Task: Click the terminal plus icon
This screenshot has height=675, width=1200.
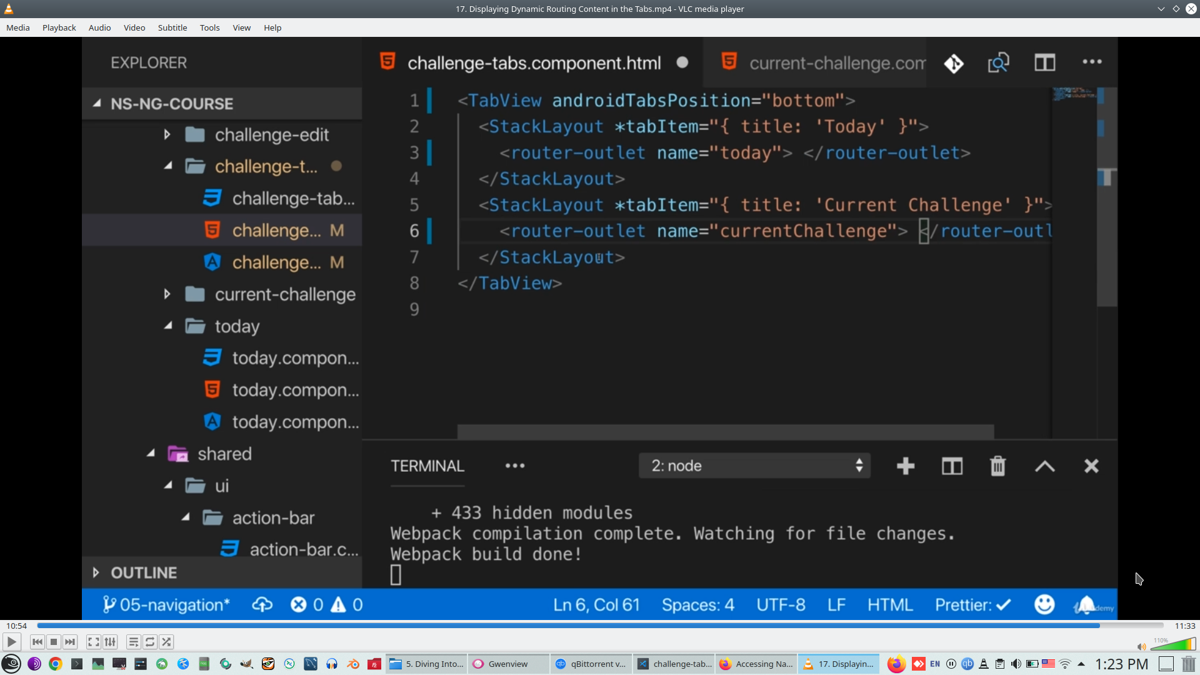Action: 905,466
